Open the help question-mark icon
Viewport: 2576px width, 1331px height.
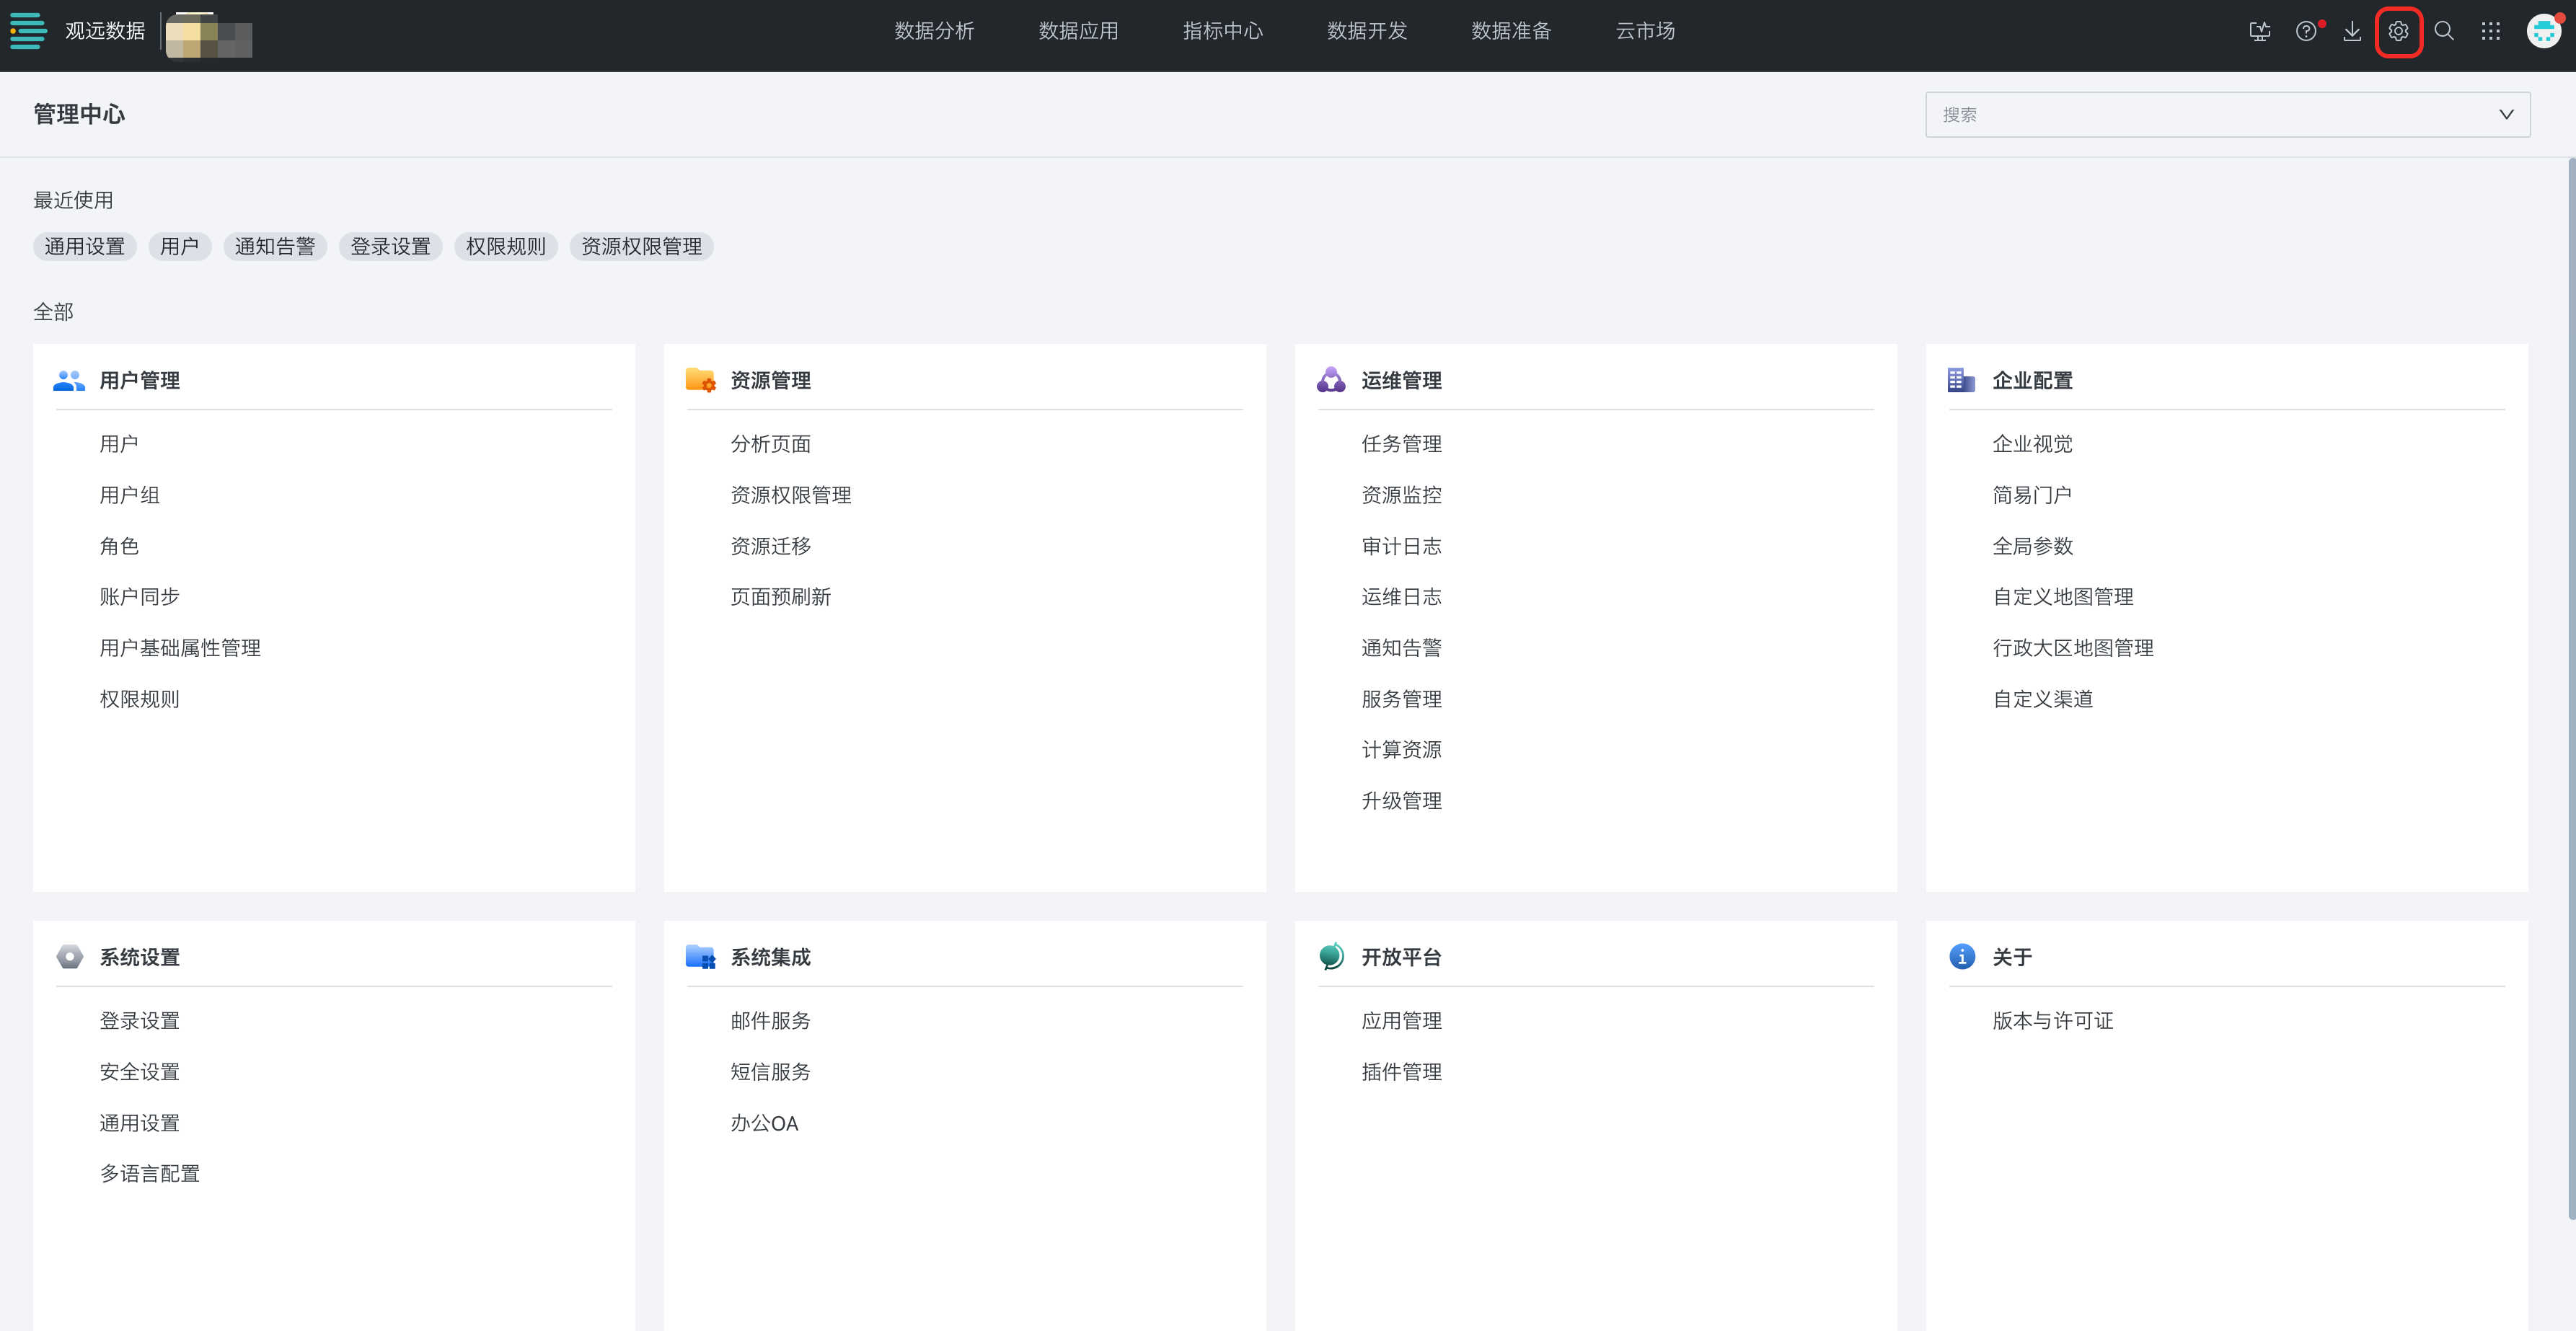tap(2305, 31)
